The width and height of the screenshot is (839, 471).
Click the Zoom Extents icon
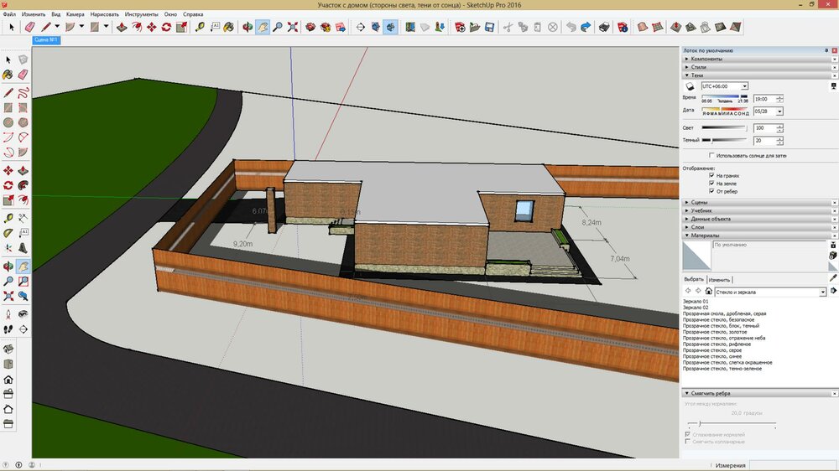[293, 27]
